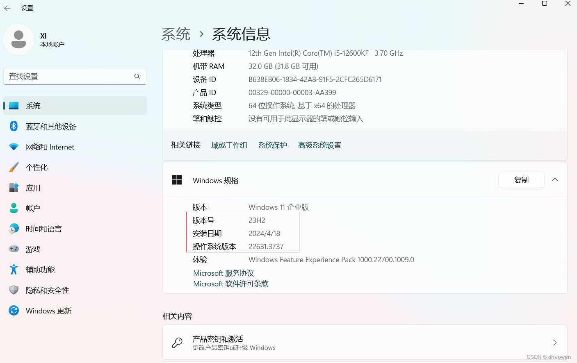The width and height of the screenshot is (577, 363).
Task: Click the Windows logo beside Windows 规格
Action: coord(177,180)
